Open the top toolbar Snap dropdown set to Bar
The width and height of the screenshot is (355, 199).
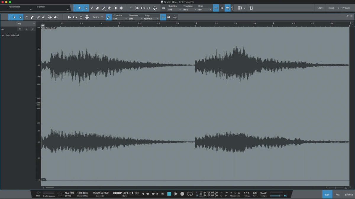coord(205,10)
